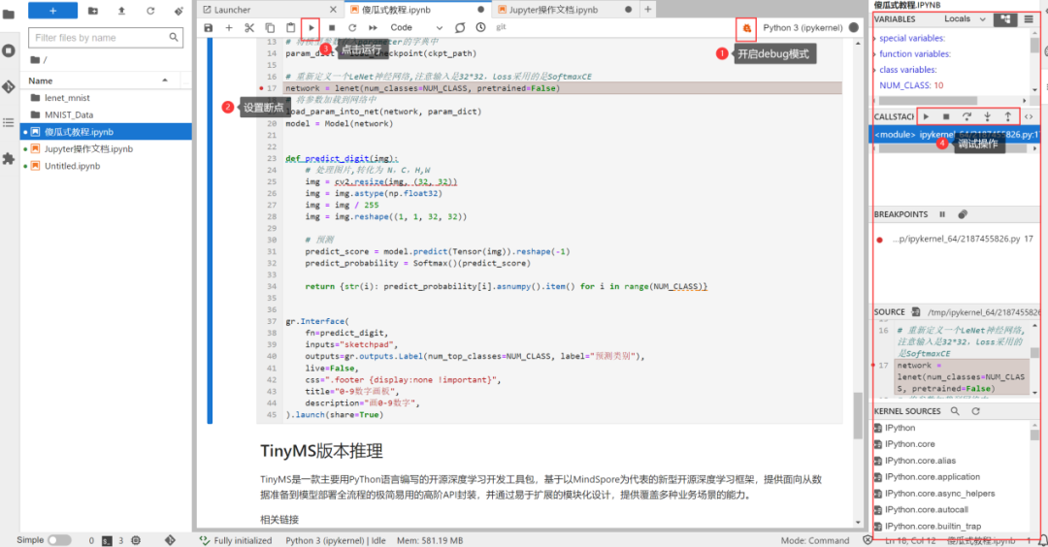This screenshot has width=1048, height=547.
Task: Create a new folder
Action: pyautogui.click(x=93, y=11)
